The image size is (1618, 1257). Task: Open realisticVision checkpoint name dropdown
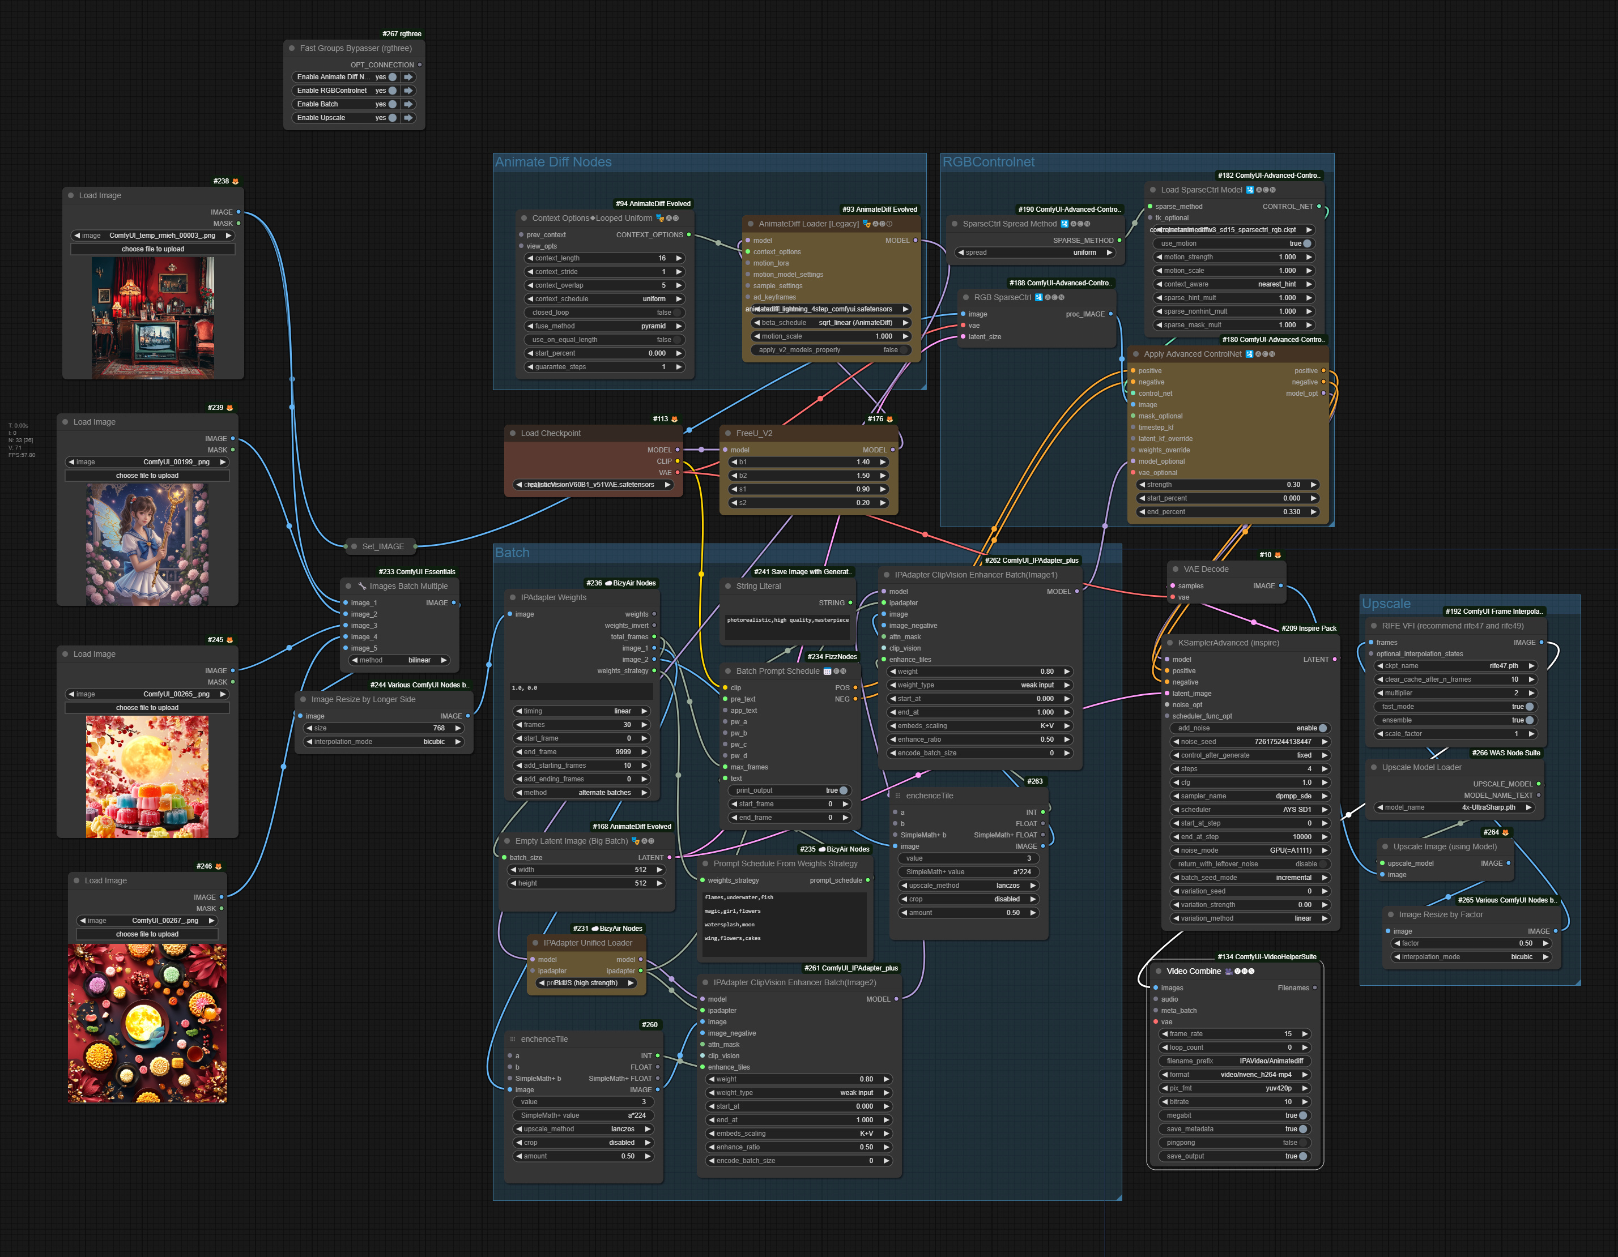point(594,485)
